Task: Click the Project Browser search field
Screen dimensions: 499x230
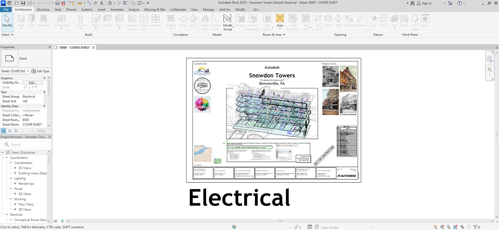Action: 27,145
